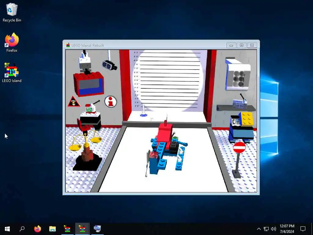Open the clock showing 12:07 PM
313x235 pixels.
287,229
